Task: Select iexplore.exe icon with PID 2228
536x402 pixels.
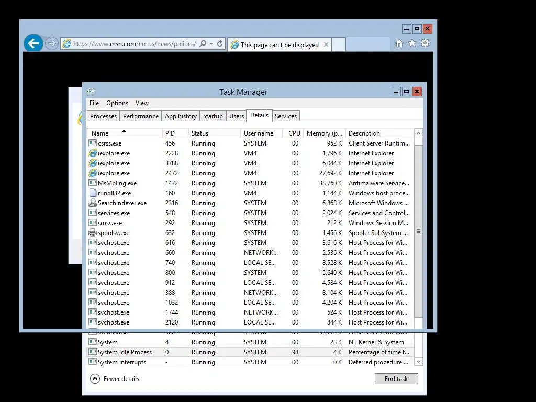Action: pyautogui.click(x=92, y=153)
